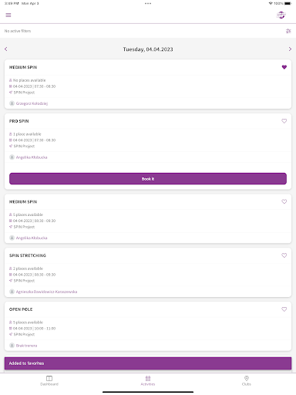The image size is (296, 395).
Task: Tap the date header Tuesday, 04.04.2023
Action: click(x=148, y=49)
